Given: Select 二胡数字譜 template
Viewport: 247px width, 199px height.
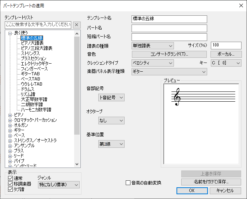Looking at the screenshot, I should [x=32, y=105].
